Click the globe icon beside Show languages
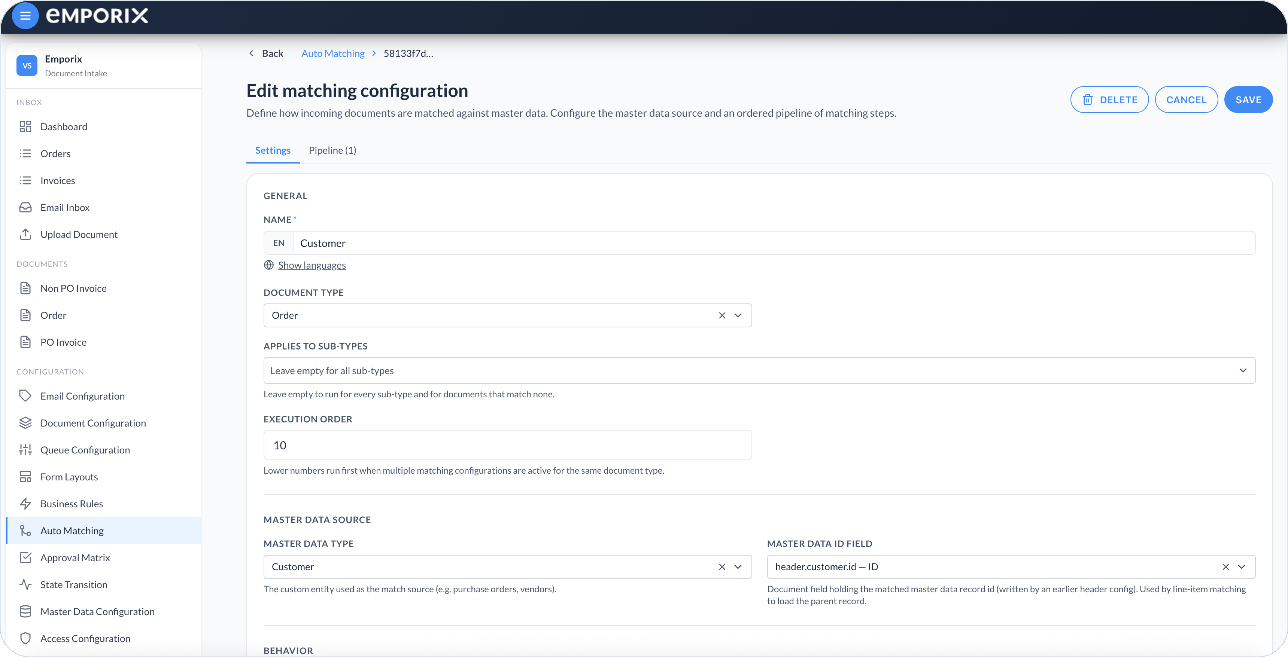 tap(269, 265)
